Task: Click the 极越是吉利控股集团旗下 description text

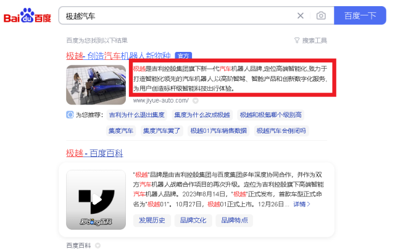Action: click(x=230, y=78)
